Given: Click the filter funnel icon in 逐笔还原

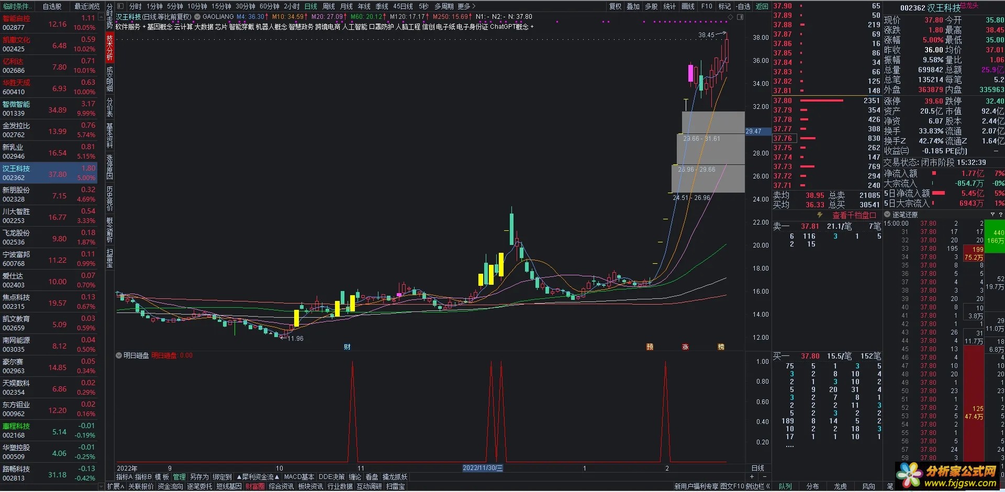Looking at the screenshot, I should coord(992,215).
